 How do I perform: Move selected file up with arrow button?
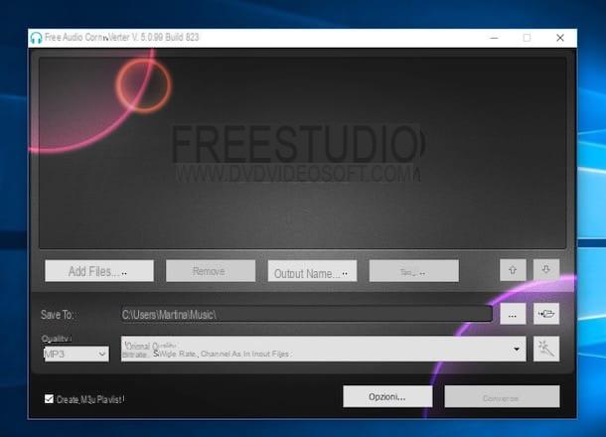tap(513, 270)
